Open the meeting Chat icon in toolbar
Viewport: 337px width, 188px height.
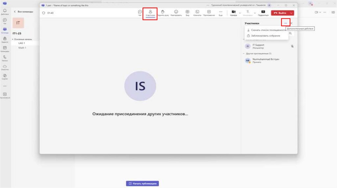(140, 13)
